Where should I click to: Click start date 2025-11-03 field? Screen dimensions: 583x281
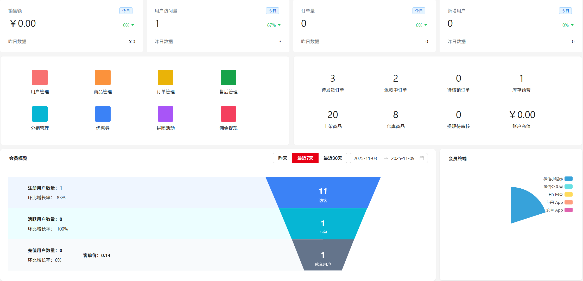point(365,158)
